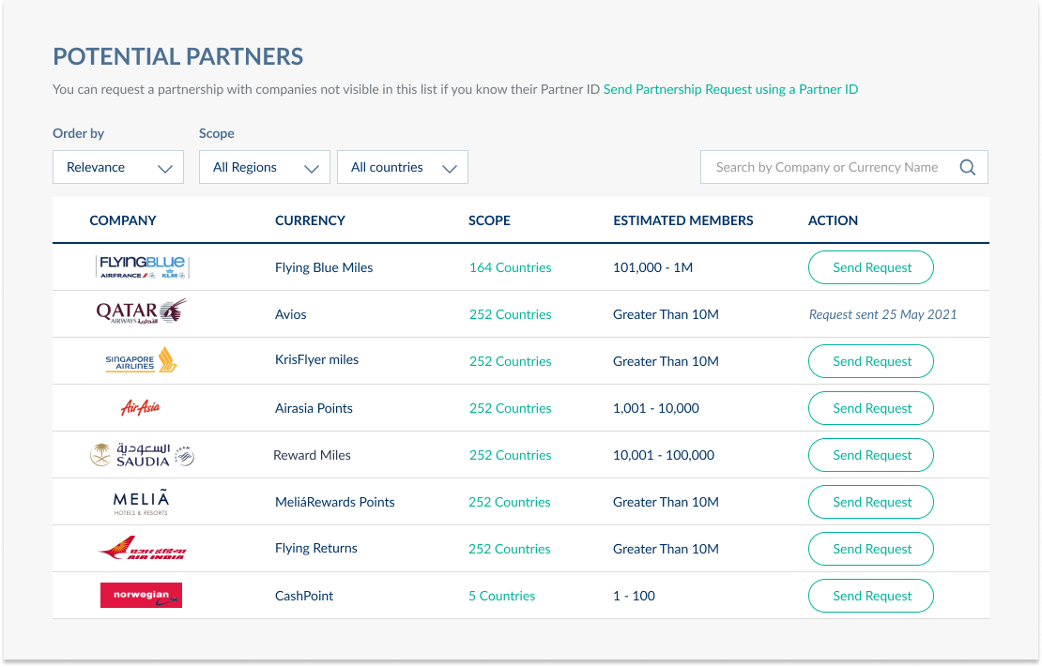Send Request to KrisFlyer miles partner
The width and height of the screenshot is (1042, 667).
870,360
